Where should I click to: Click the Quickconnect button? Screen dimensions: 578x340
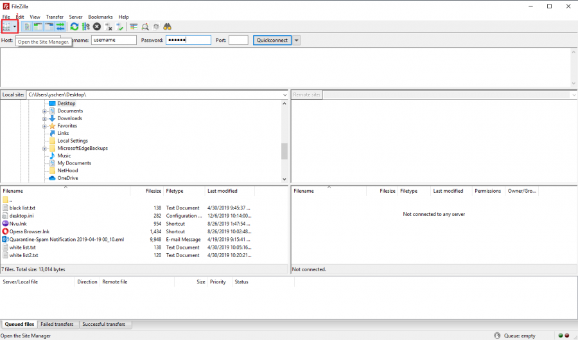[272, 40]
